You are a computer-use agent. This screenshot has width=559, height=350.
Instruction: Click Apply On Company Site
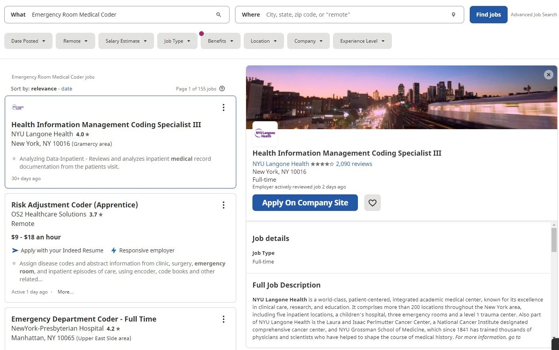coord(305,203)
